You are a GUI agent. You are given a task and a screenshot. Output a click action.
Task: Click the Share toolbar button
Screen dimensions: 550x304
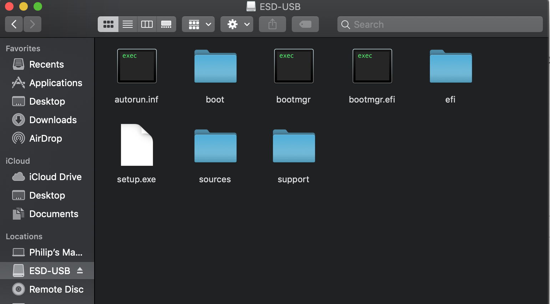point(273,24)
